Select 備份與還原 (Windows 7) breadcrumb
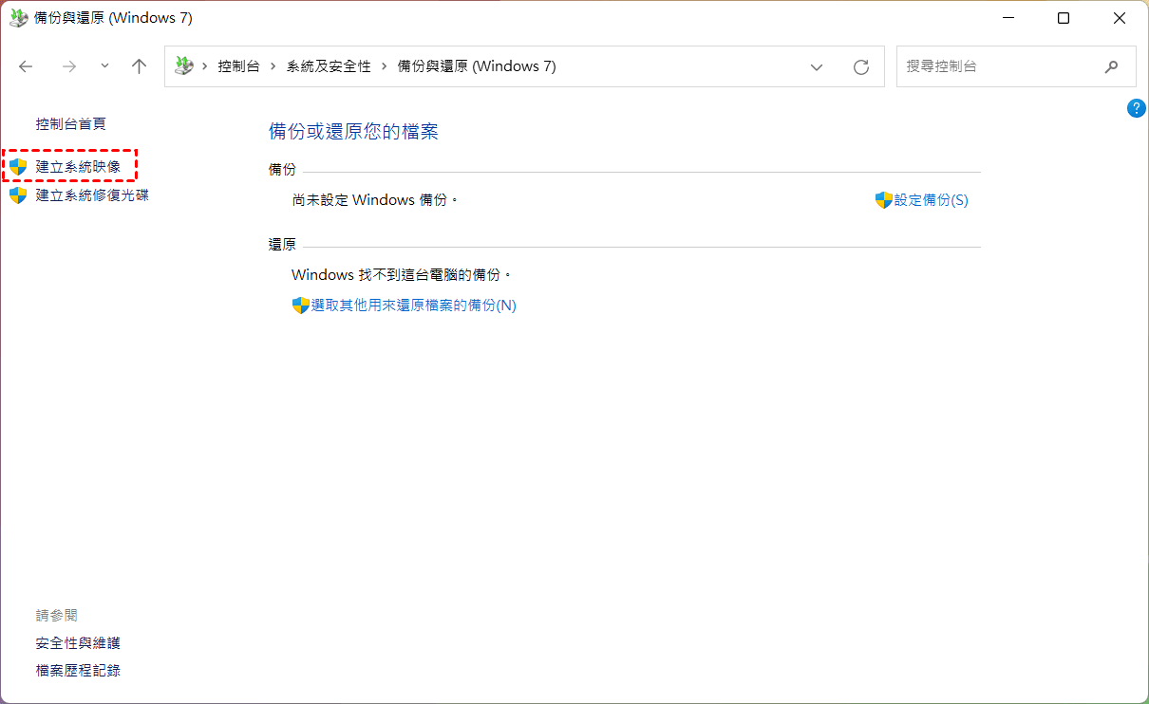The width and height of the screenshot is (1149, 704). [477, 66]
